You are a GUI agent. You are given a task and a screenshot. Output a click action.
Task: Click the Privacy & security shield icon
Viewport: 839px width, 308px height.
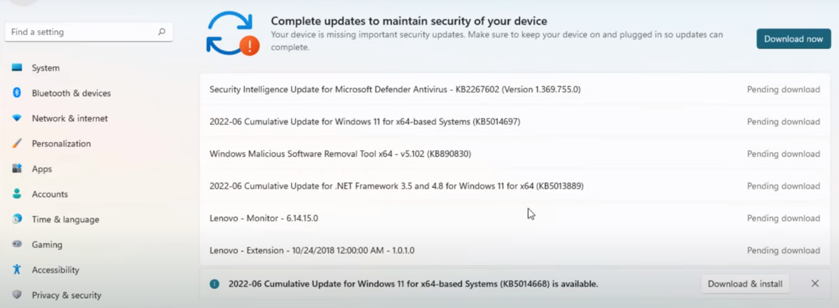pyautogui.click(x=17, y=295)
